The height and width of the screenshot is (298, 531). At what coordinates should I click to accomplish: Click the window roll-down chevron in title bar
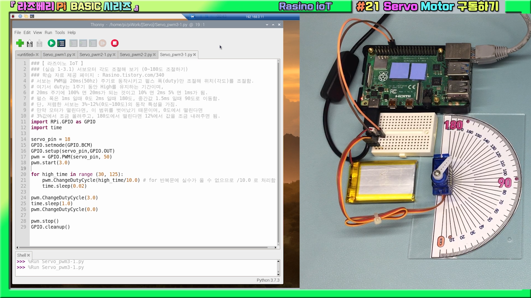click(x=267, y=25)
